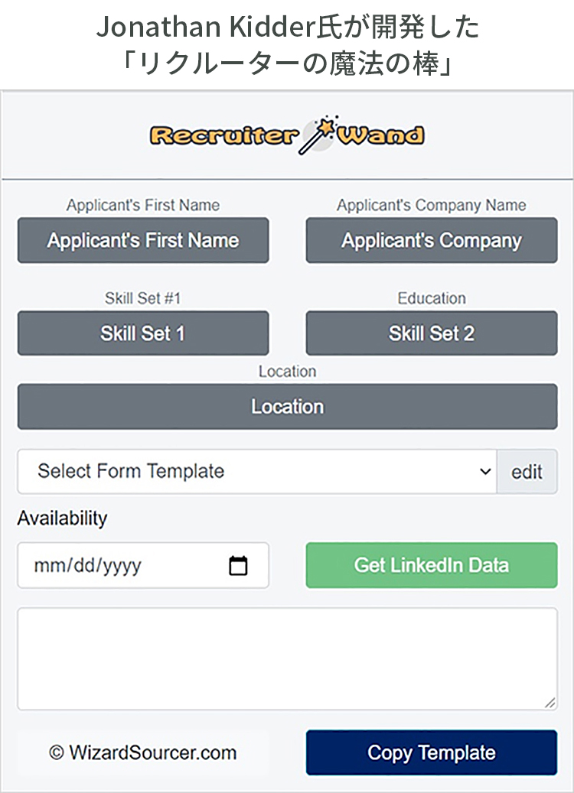
Task: Click the Availability label
Action: pyautogui.click(x=63, y=518)
